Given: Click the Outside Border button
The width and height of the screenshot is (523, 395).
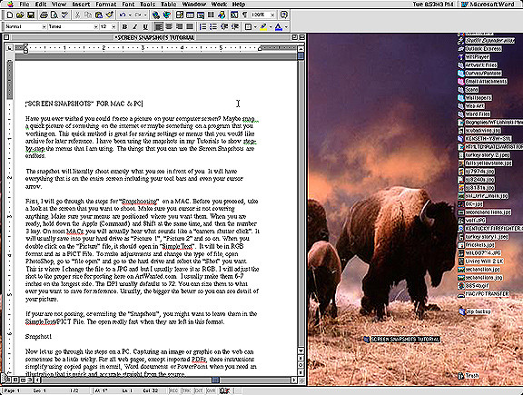Looking at the screenshot, I should pos(248,26).
